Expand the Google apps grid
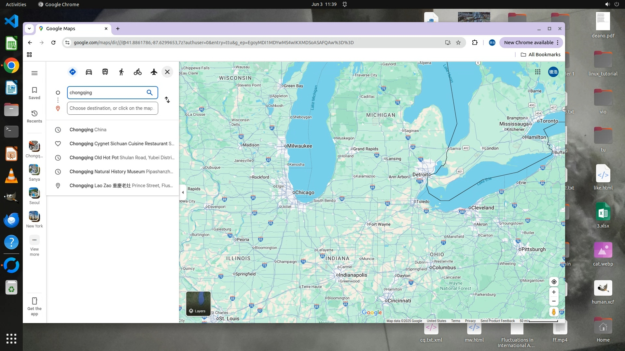 click(x=538, y=72)
